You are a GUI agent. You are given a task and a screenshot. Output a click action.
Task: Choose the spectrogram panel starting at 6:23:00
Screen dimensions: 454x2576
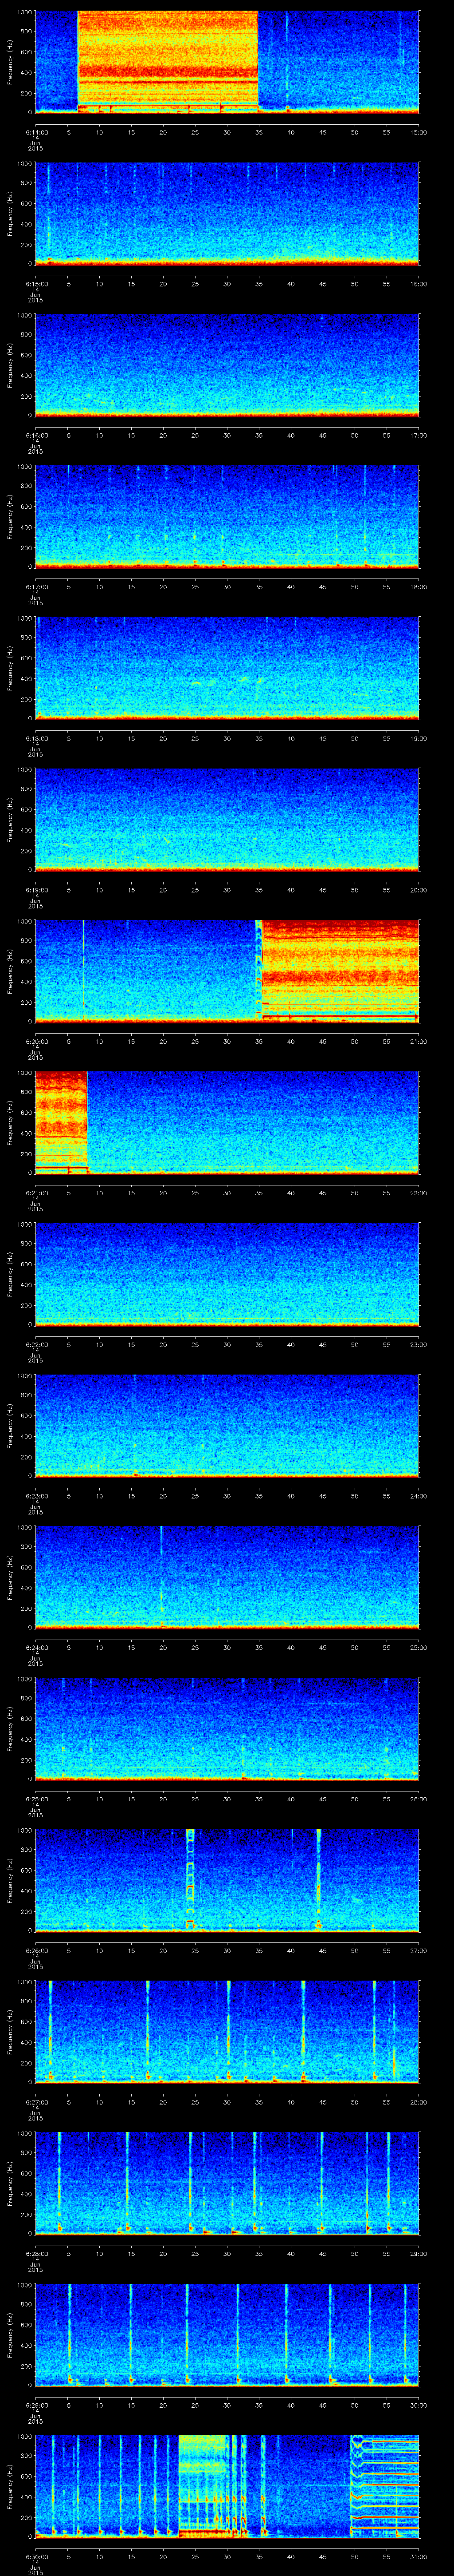pyautogui.click(x=227, y=1425)
